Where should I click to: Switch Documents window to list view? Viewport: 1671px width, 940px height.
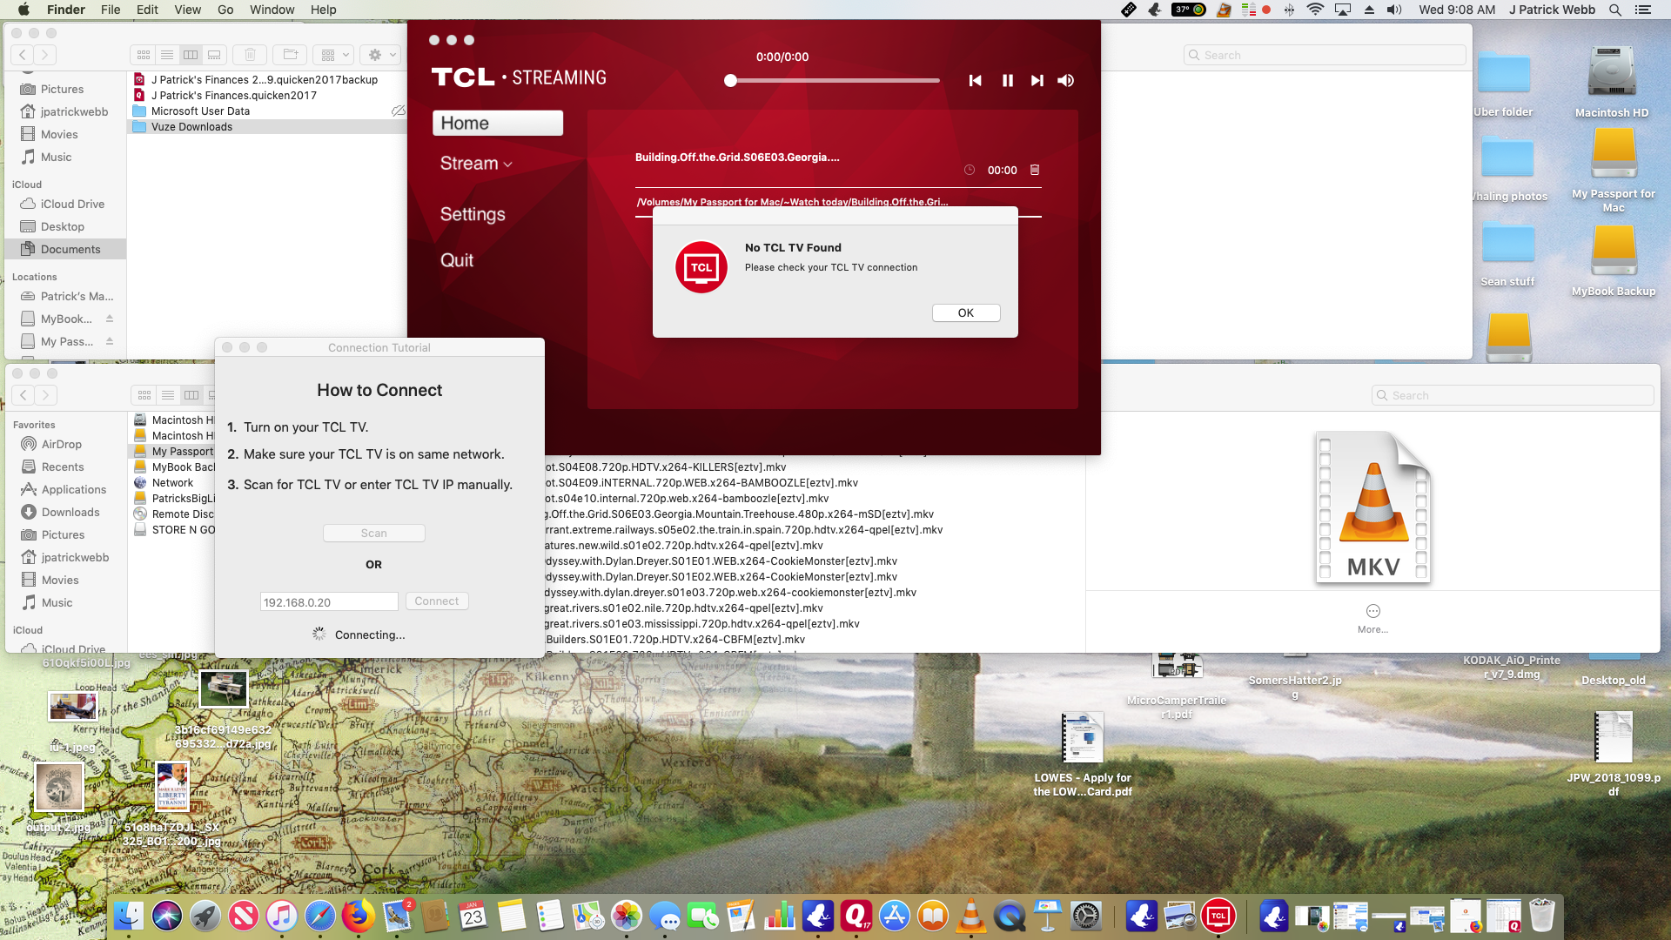(x=167, y=55)
